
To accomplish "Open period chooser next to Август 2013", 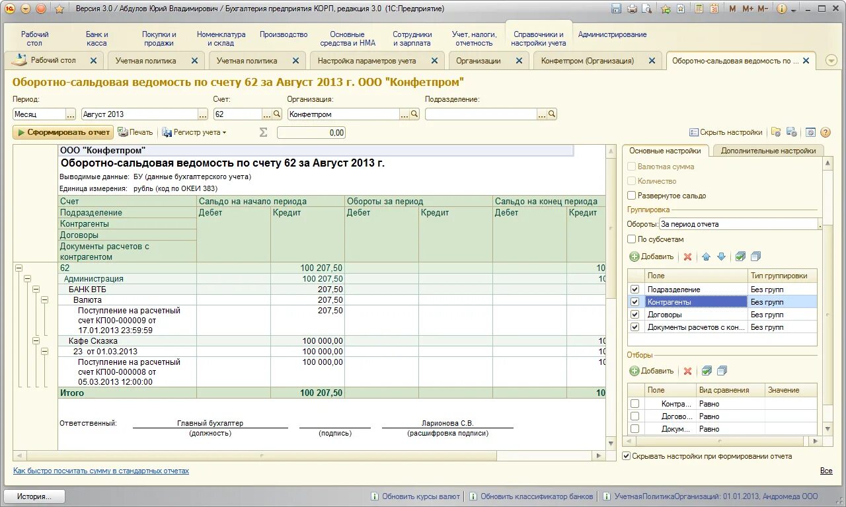I will (x=204, y=114).
